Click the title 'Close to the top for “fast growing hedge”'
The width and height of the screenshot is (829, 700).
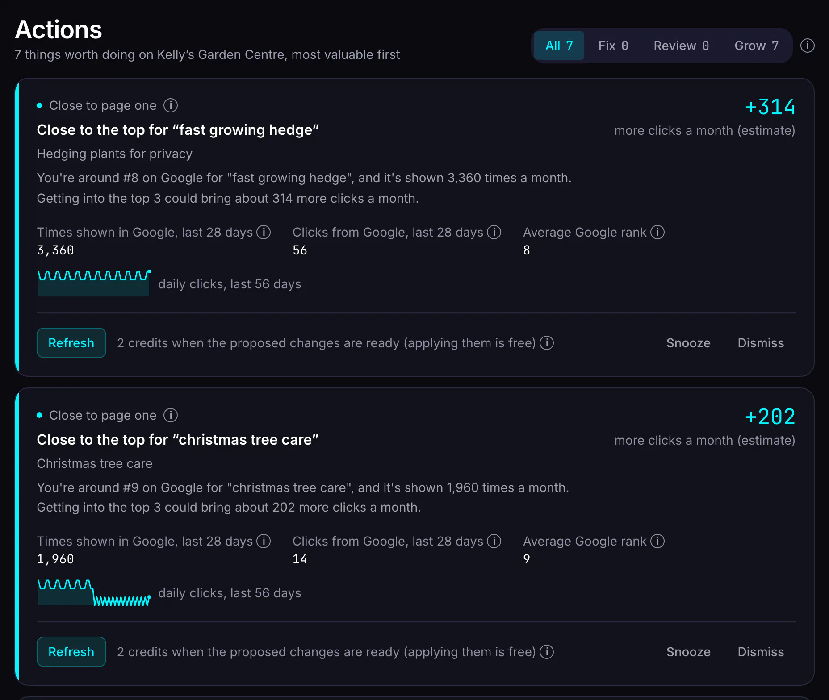click(x=178, y=130)
